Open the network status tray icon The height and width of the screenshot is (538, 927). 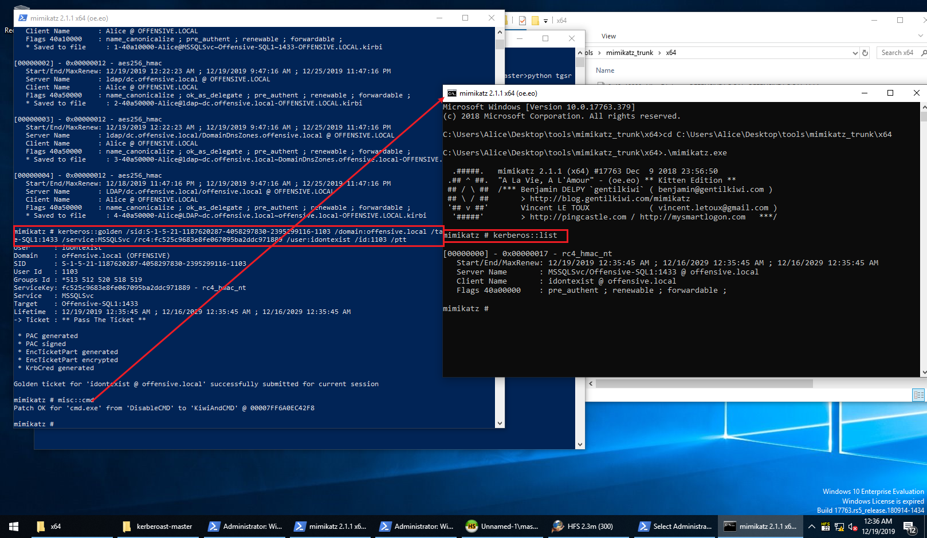click(x=839, y=527)
